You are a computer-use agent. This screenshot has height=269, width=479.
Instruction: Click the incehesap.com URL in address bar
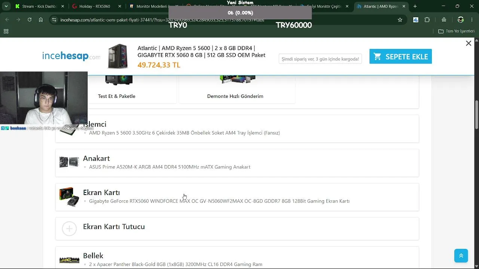pyautogui.click(x=162, y=20)
